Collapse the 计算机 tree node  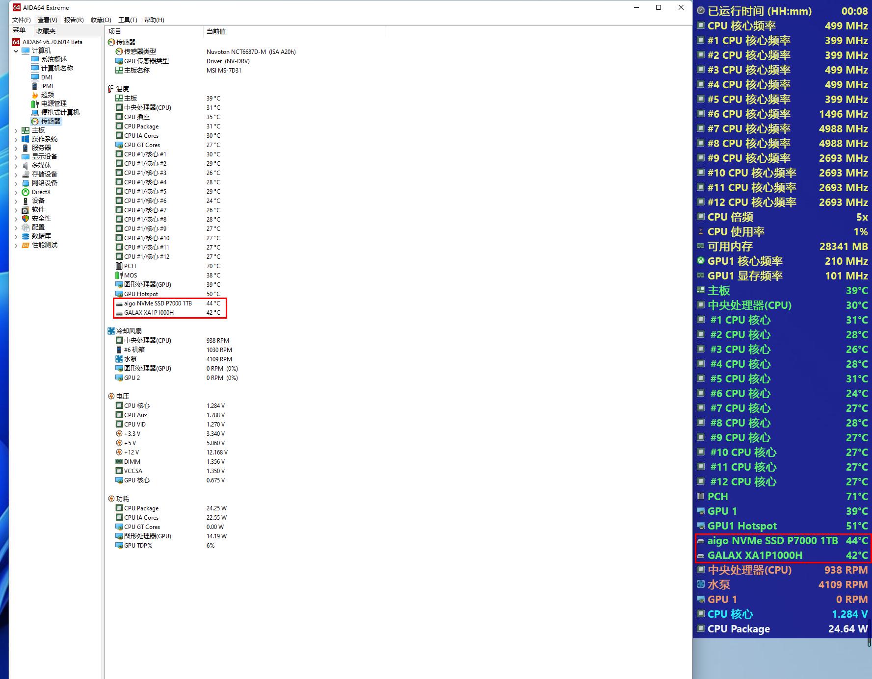click(16, 50)
